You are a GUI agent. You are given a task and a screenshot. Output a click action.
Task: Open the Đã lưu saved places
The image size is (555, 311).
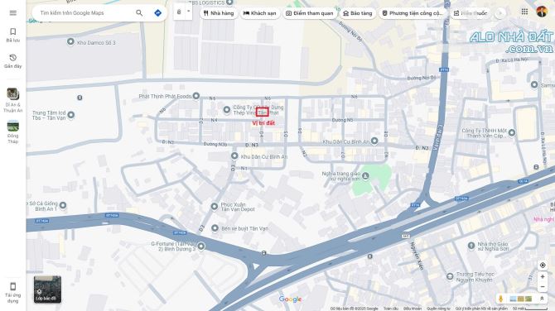coord(13,35)
